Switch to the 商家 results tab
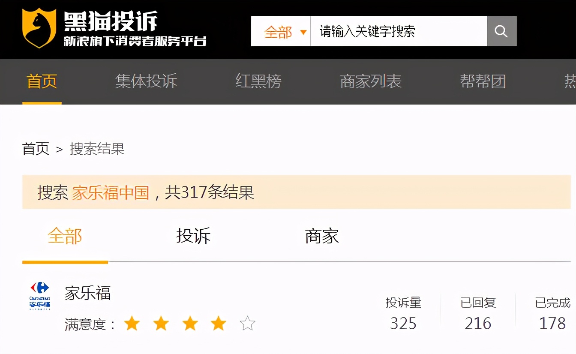The image size is (576, 354). point(322,236)
